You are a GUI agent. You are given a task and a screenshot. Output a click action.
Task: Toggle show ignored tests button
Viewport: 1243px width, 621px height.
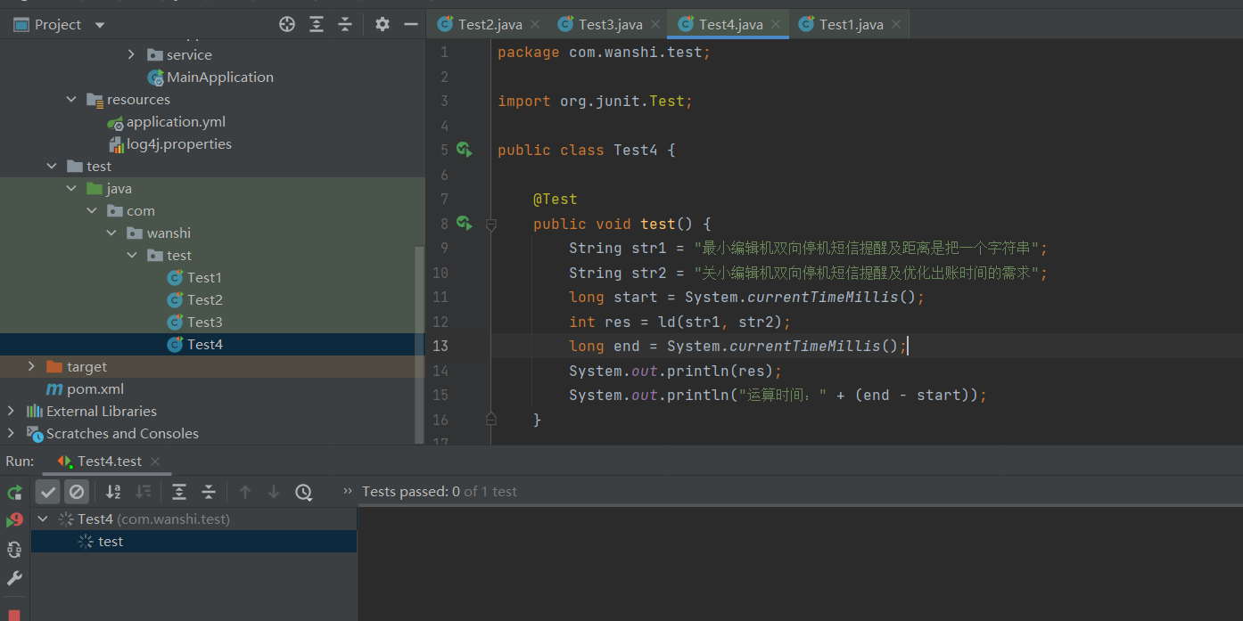click(x=77, y=492)
